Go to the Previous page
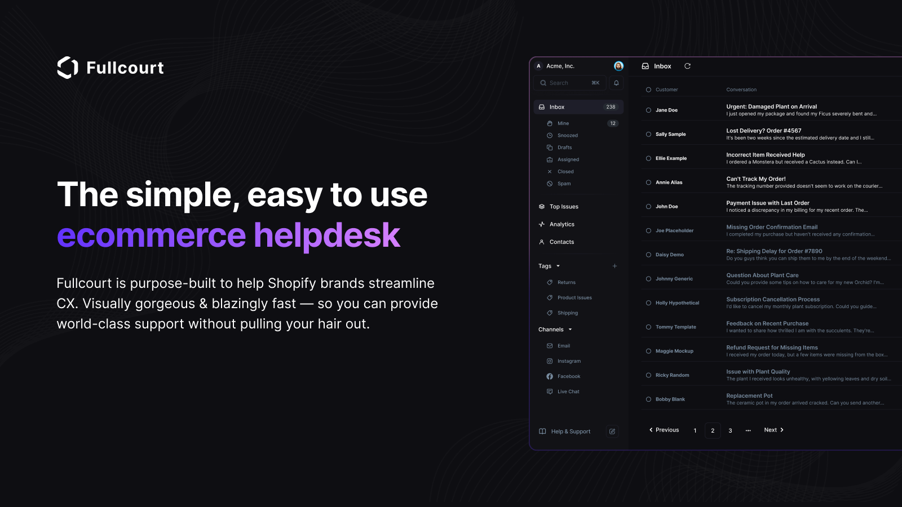This screenshot has height=507, width=902. point(664,430)
